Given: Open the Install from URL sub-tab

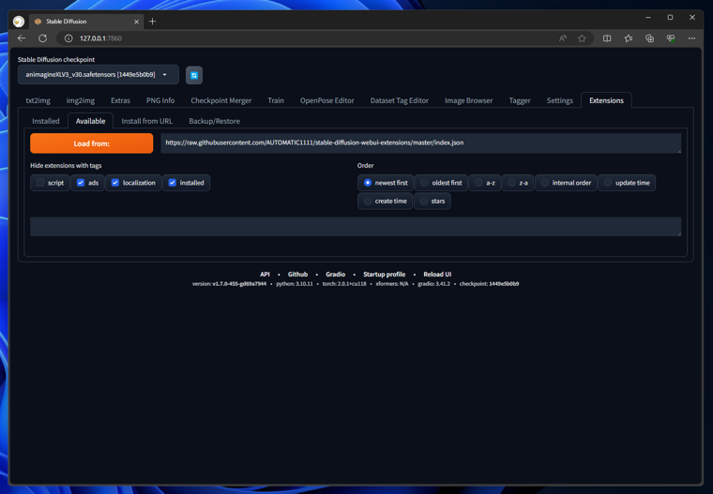Looking at the screenshot, I should click(147, 121).
